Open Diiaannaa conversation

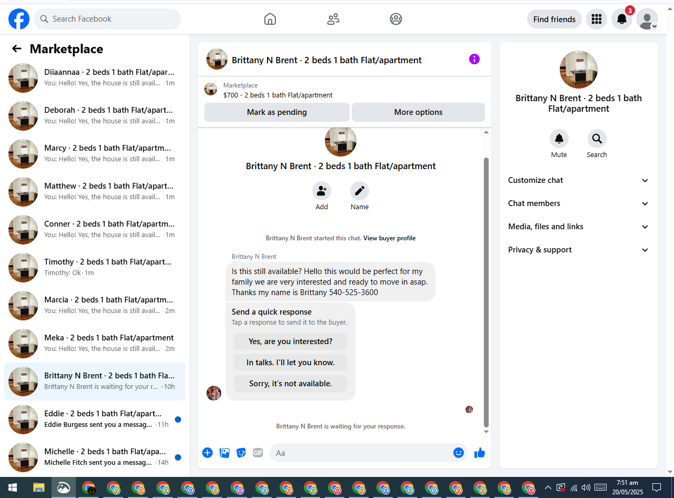click(95, 78)
